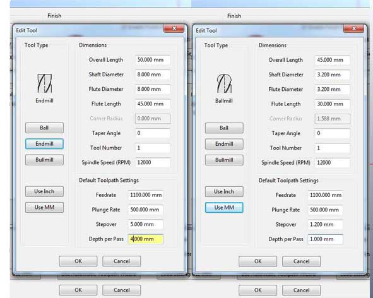Toggle Use MM in the Ballmill dialog
The width and height of the screenshot is (373, 298).
pyautogui.click(x=224, y=208)
